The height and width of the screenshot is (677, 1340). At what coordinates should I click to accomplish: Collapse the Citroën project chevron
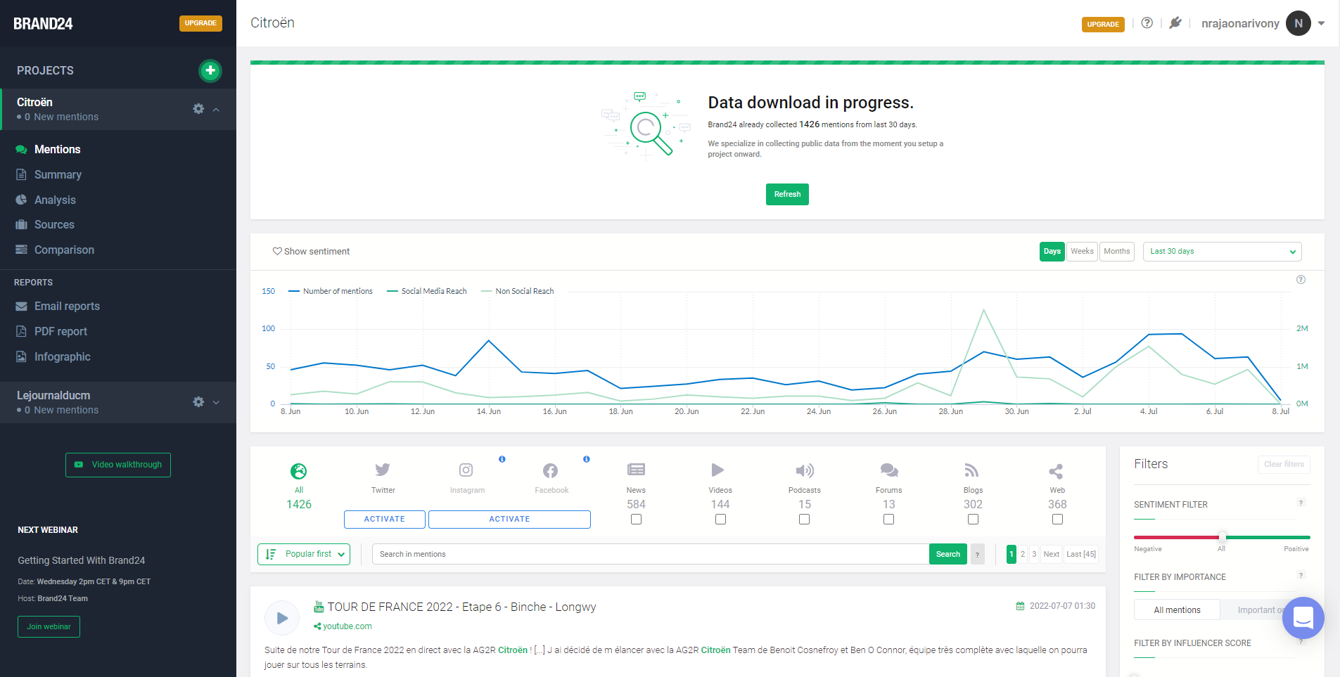(x=216, y=110)
